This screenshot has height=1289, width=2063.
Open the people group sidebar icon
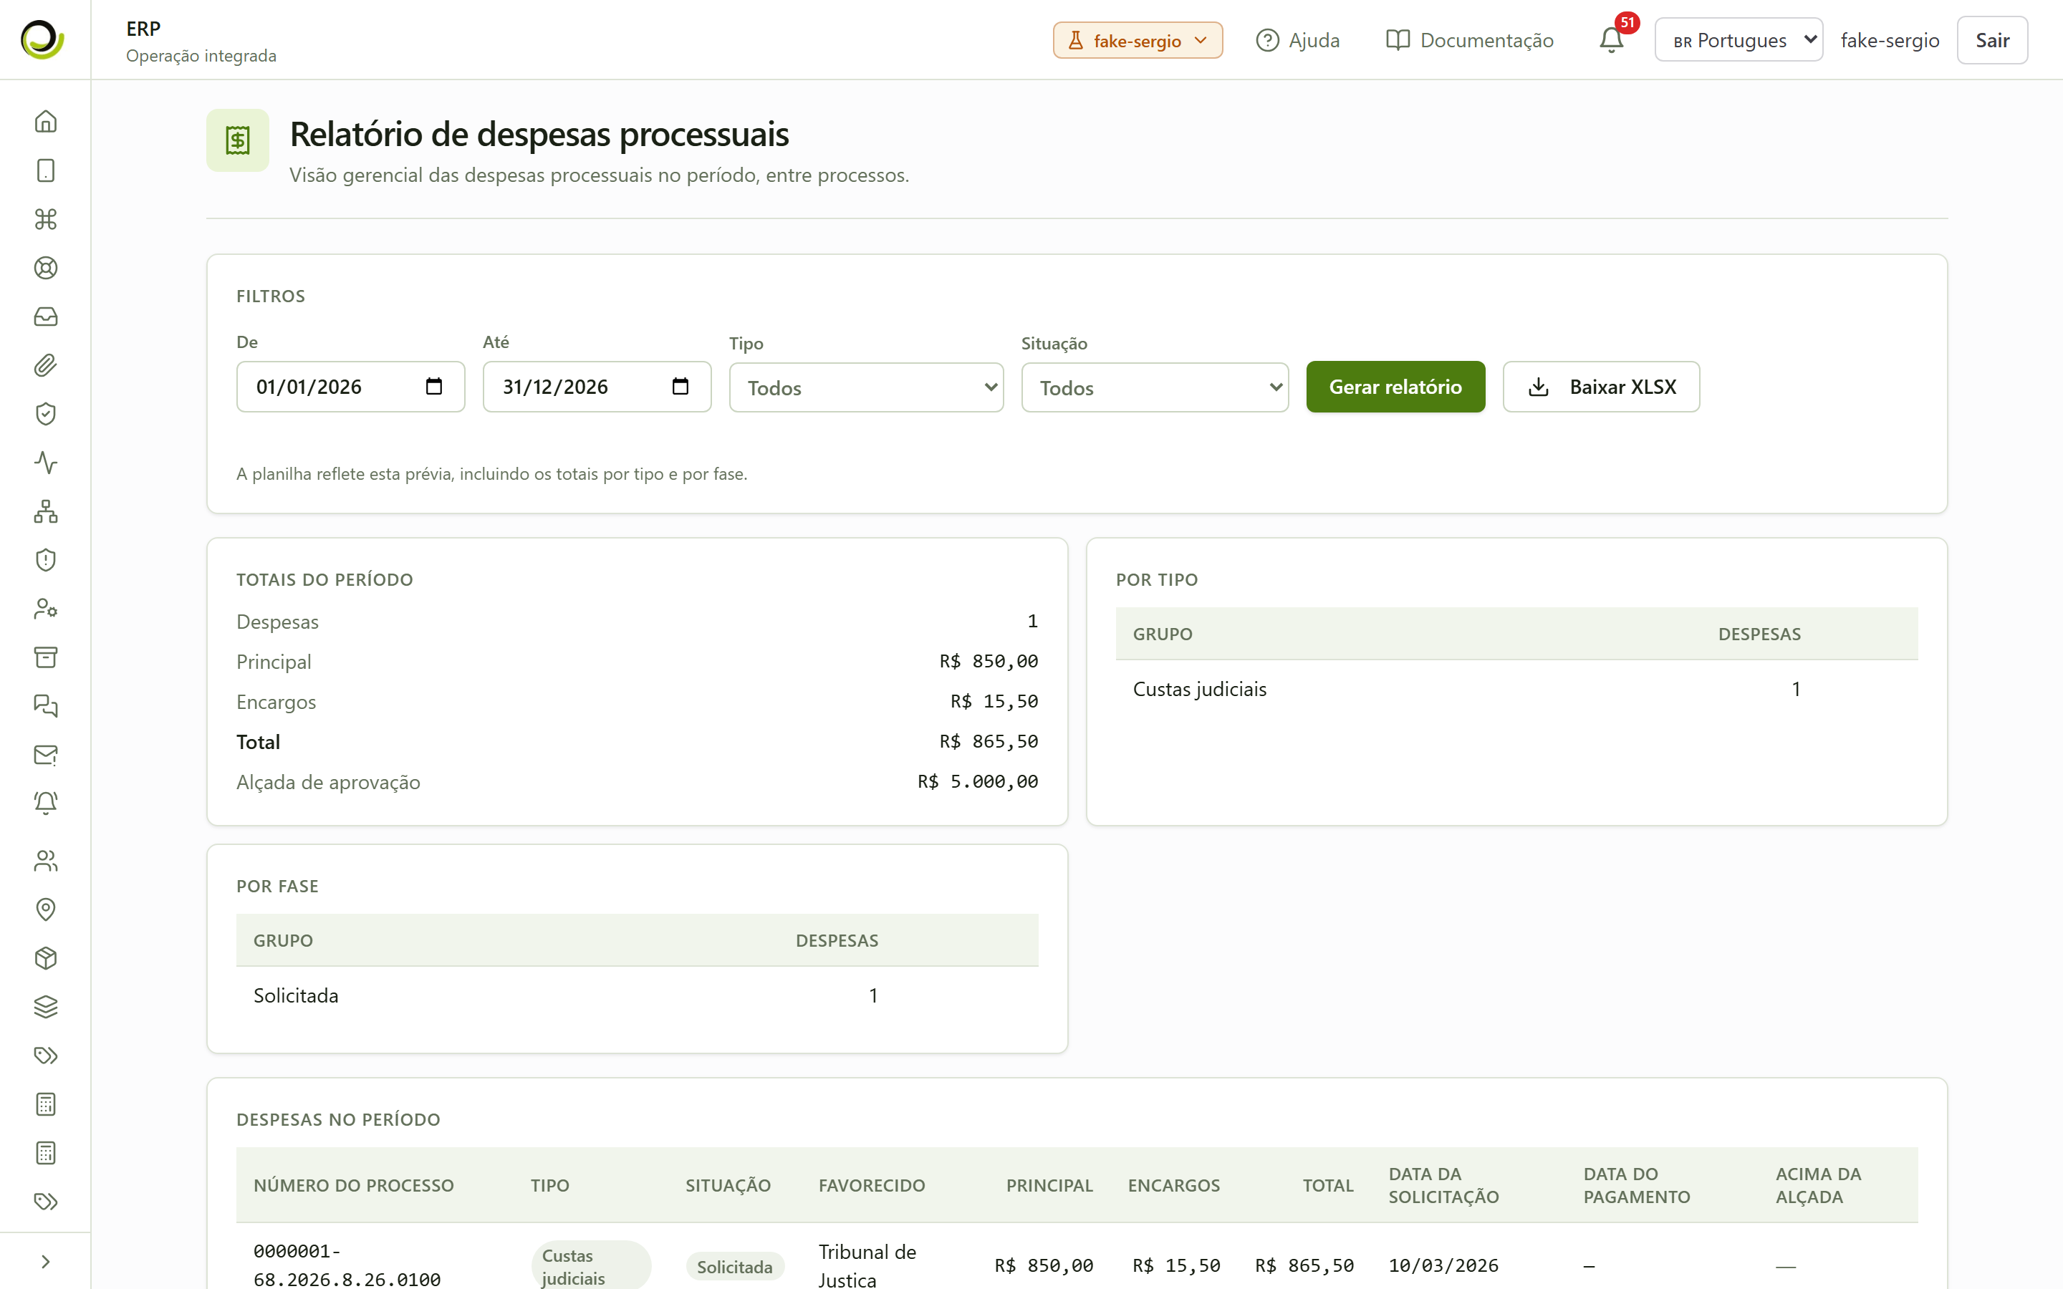point(45,861)
